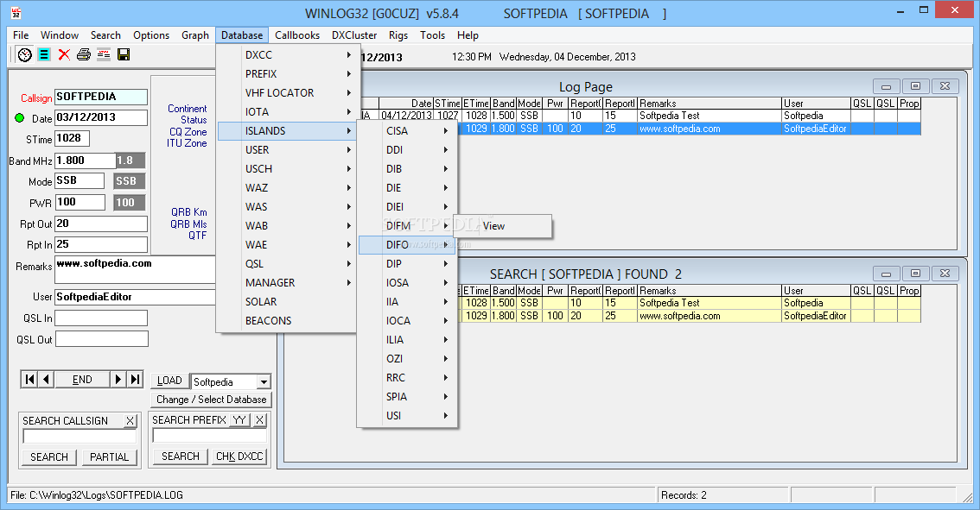Click the PARTIAL search button
The image size is (980, 510).
(109, 457)
